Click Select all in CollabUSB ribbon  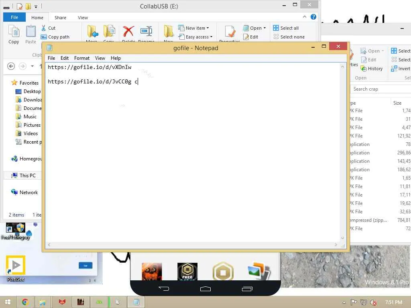[286, 28]
